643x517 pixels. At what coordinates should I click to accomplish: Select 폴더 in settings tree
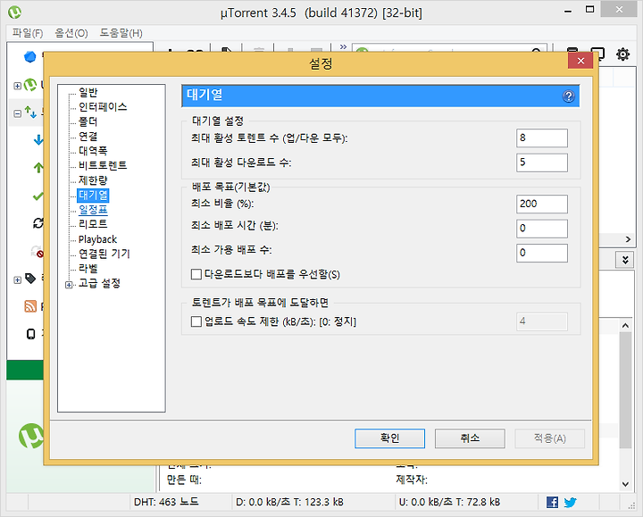pos(88,121)
